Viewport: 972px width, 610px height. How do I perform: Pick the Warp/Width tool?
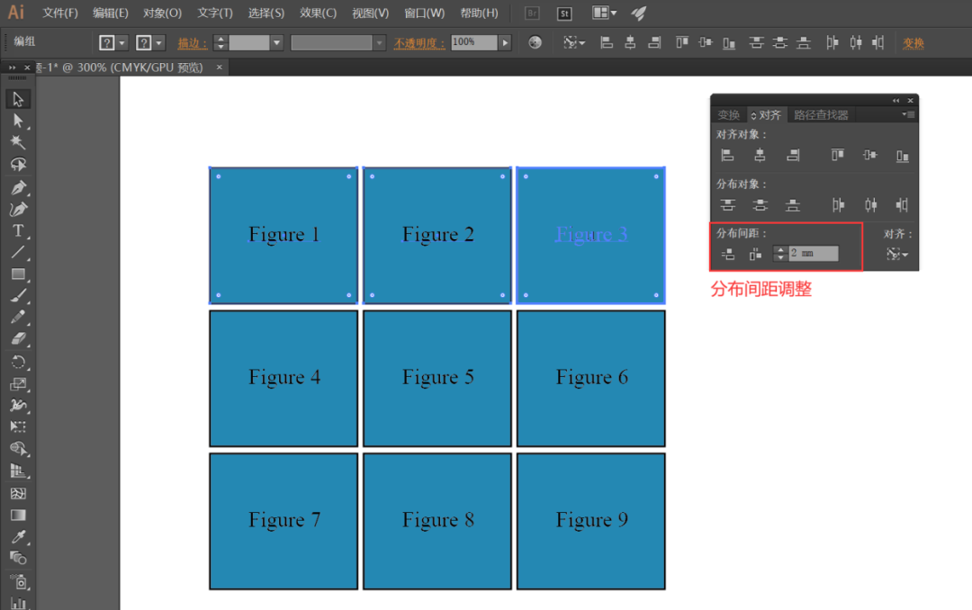coord(18,406)
